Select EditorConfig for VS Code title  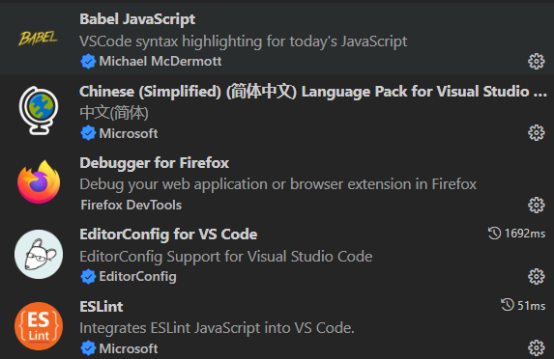pos(168,235)
